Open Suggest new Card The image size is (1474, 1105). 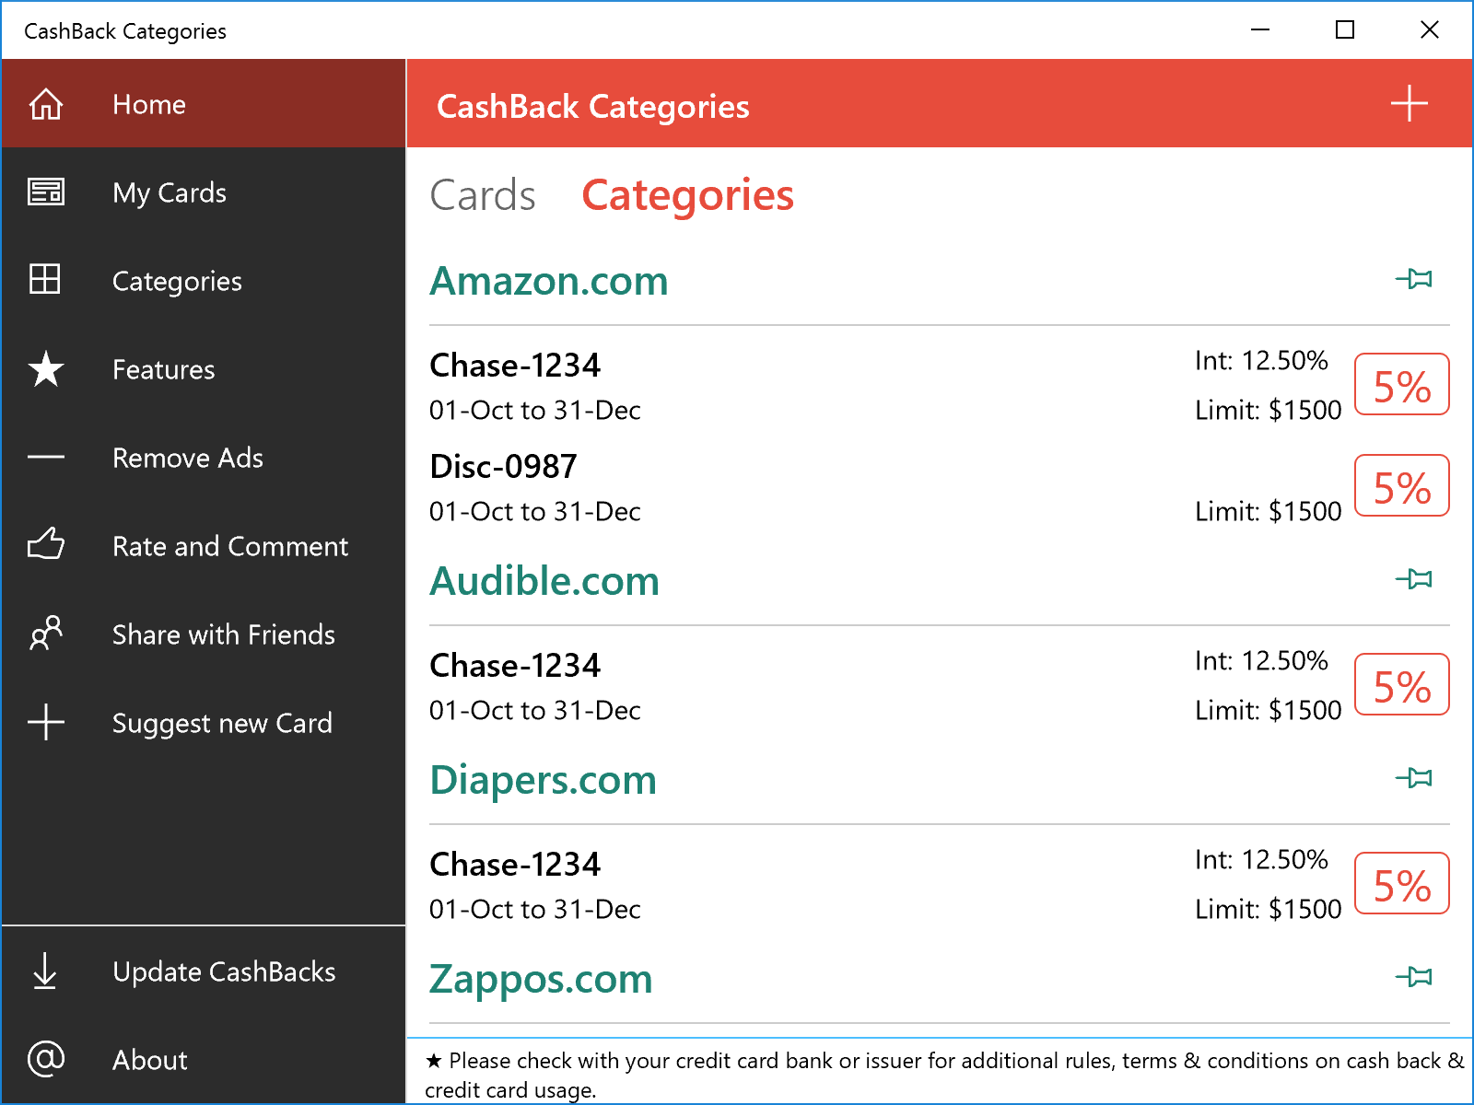pyautogui.click(x=222, y=723)
